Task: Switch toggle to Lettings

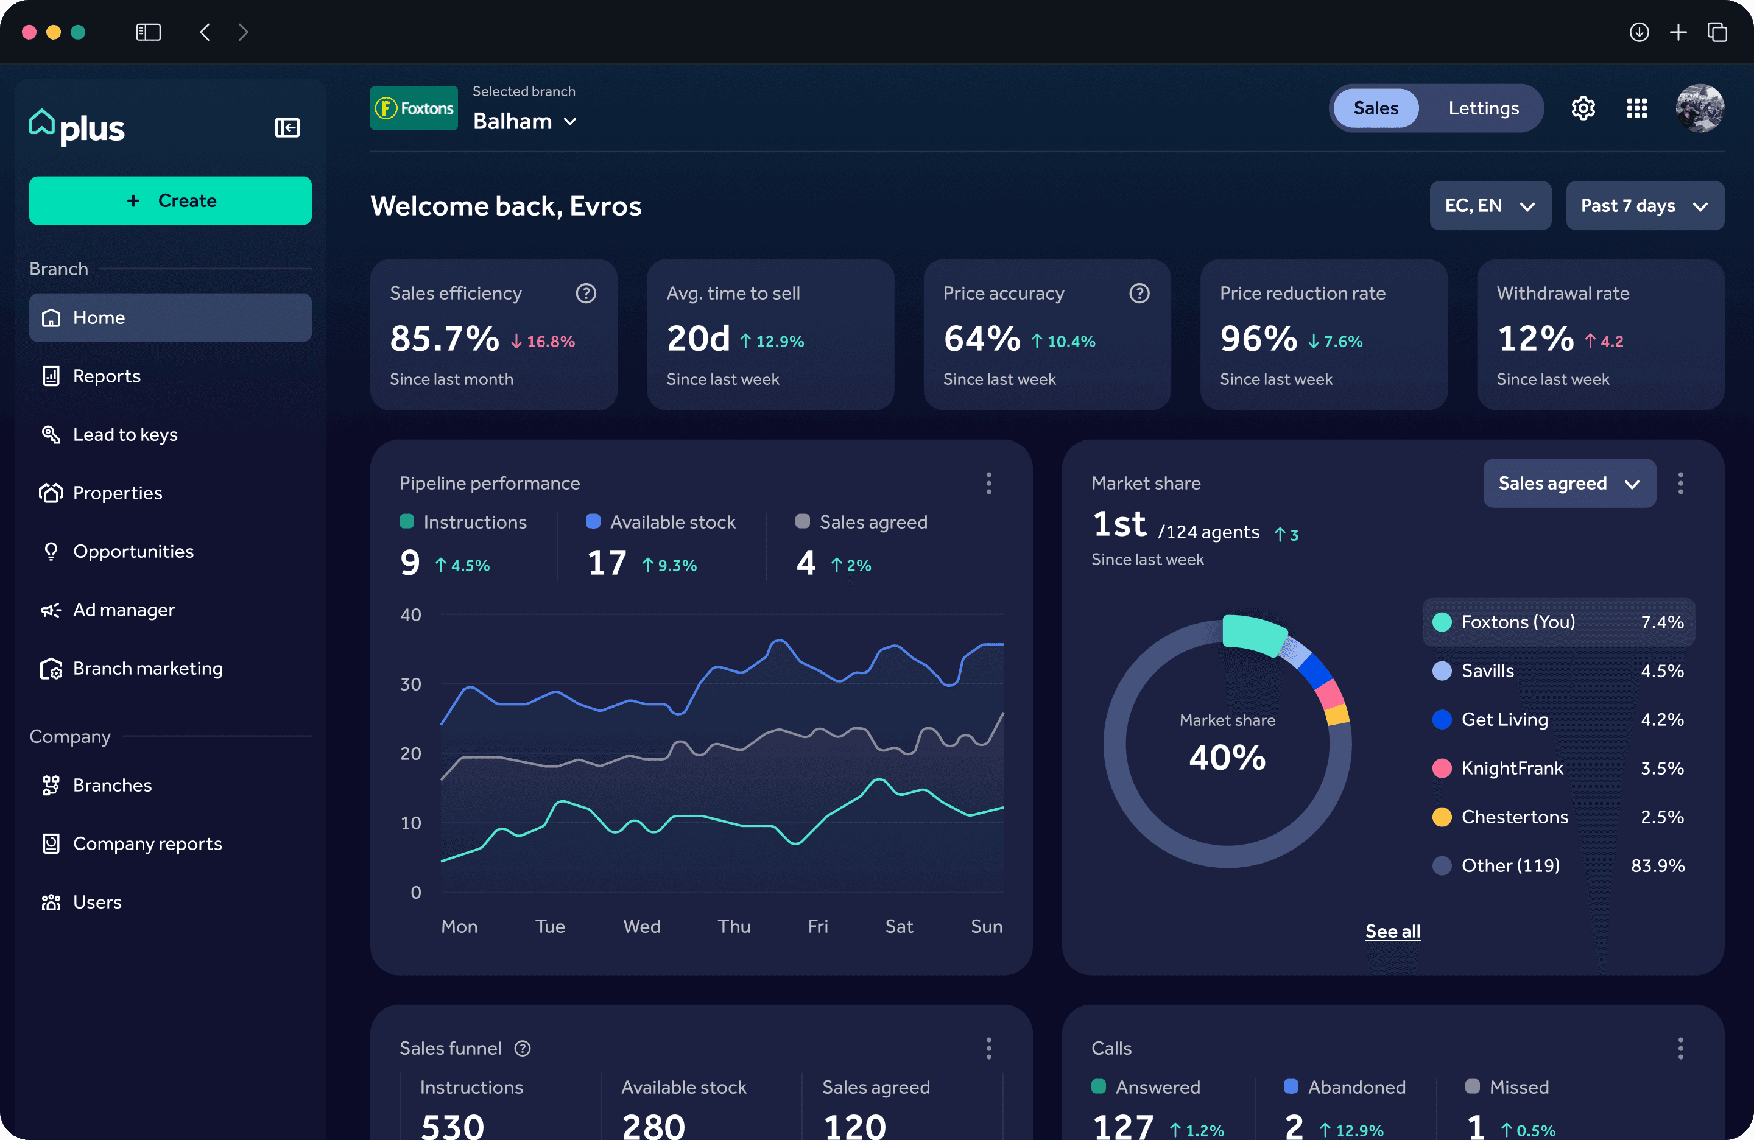Action: [x=1483, y=108]
